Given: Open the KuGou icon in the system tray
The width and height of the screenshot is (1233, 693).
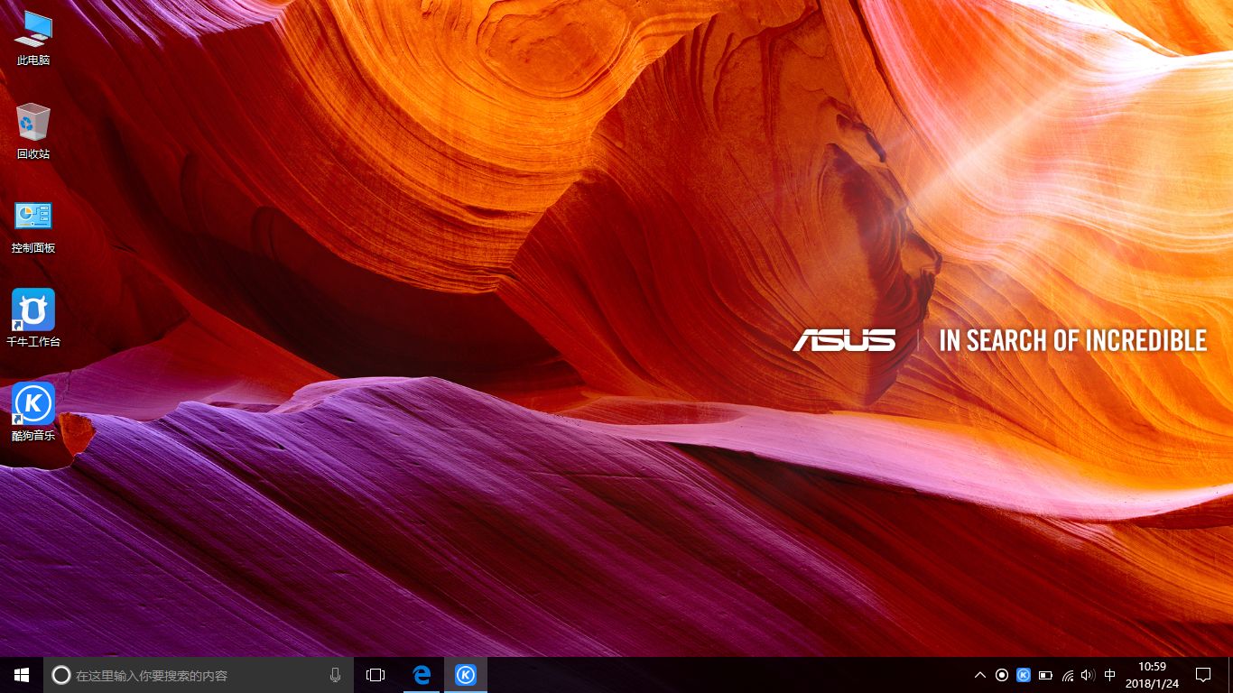Looking at the screenshot, I should click(x=1023, y=674).
